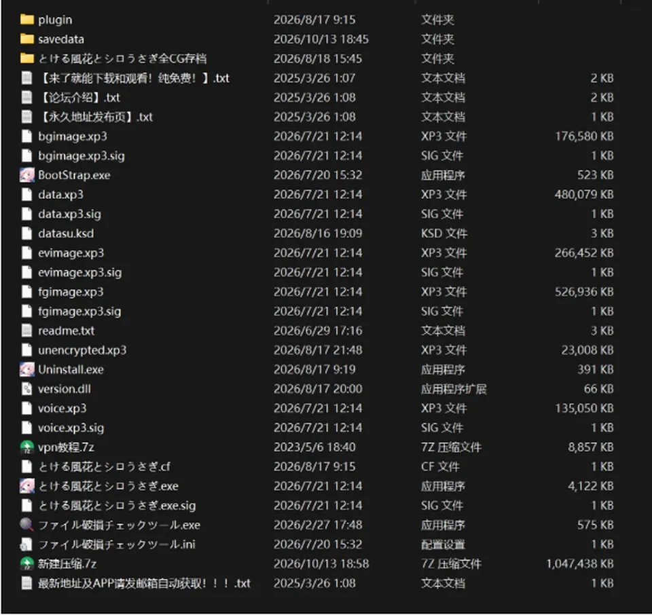Viewport: 652px width, 615px height.
Task: Click the fgimage.xp3 file name
Action: [71, 292]
